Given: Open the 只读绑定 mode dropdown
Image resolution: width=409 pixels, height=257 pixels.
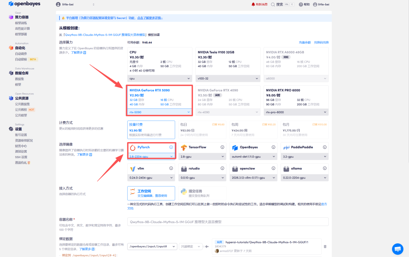Looking at the screenshot, I should pyautogui.click(x=190, y=246).
